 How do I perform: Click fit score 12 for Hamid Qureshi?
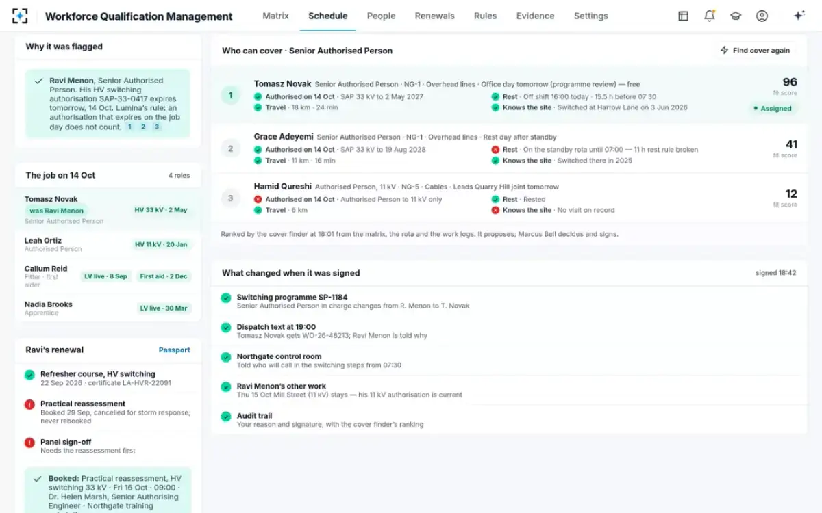(791, 194)
